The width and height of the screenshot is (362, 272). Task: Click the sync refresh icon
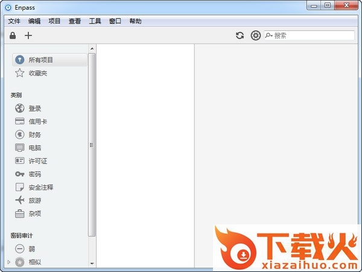[240, 36]
